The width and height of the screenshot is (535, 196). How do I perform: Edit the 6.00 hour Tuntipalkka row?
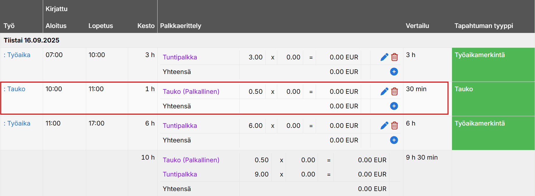pos(384,126)
